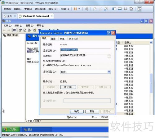Click the 确定 button

coord(77,112)
